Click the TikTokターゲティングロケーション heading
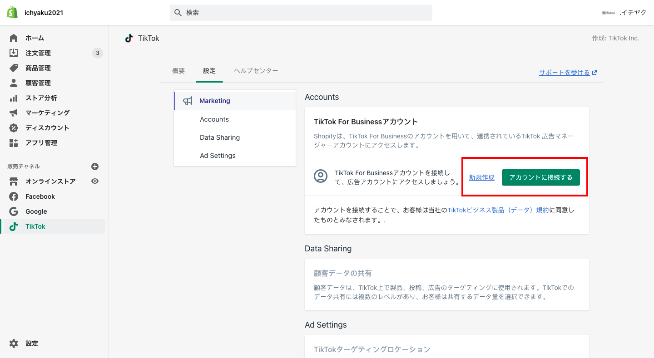 (372, 349)
